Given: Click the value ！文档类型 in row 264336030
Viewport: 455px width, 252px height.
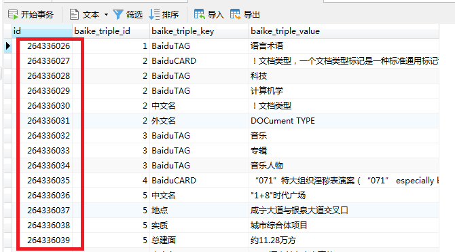Looking at the screenshot, I should (x=344, y=106).
